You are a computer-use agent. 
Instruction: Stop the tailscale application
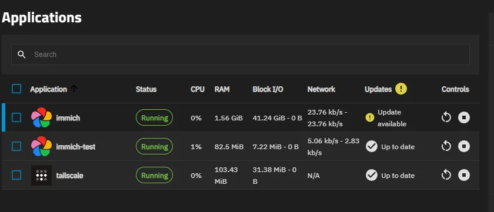[x=464, y=175]
